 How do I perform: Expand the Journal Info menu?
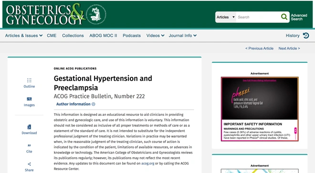click(183, 36)
